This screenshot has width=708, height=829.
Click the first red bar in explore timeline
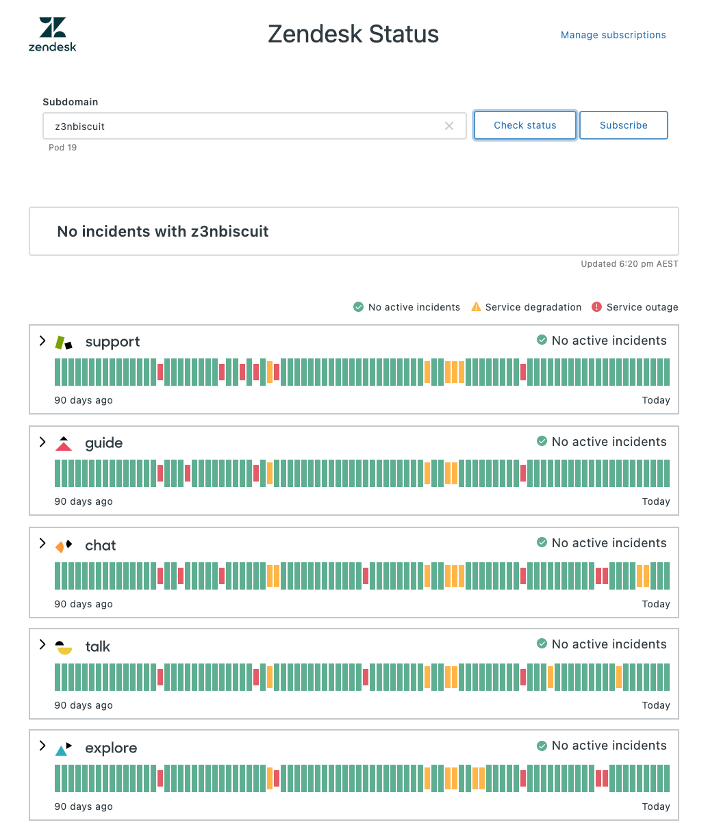point(160,778)
